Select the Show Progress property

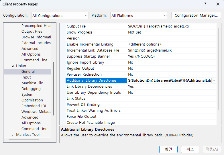[79, 32]
